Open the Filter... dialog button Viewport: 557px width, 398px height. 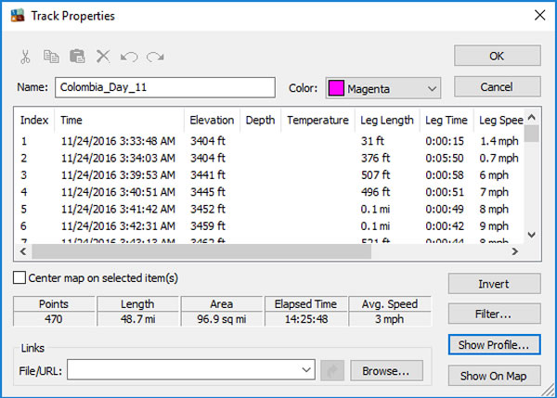495,314
